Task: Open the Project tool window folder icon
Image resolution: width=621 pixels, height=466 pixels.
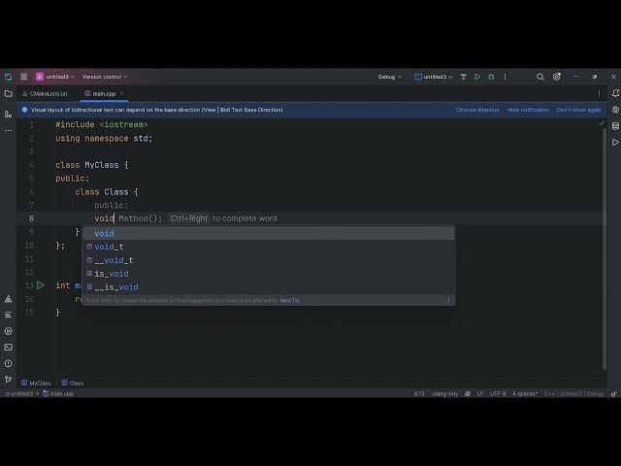Action: pos(8,94)
